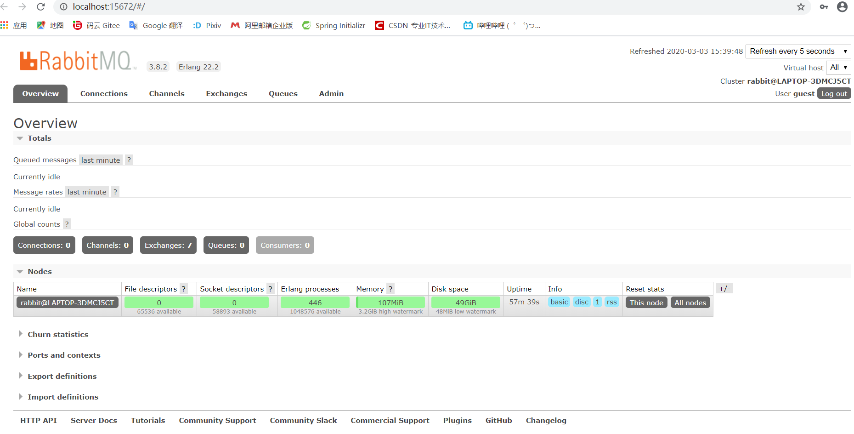Open the Pixiv bookmark
This screenshot has width=854, height=434.
pyautogui.click(x=207, y=25)
